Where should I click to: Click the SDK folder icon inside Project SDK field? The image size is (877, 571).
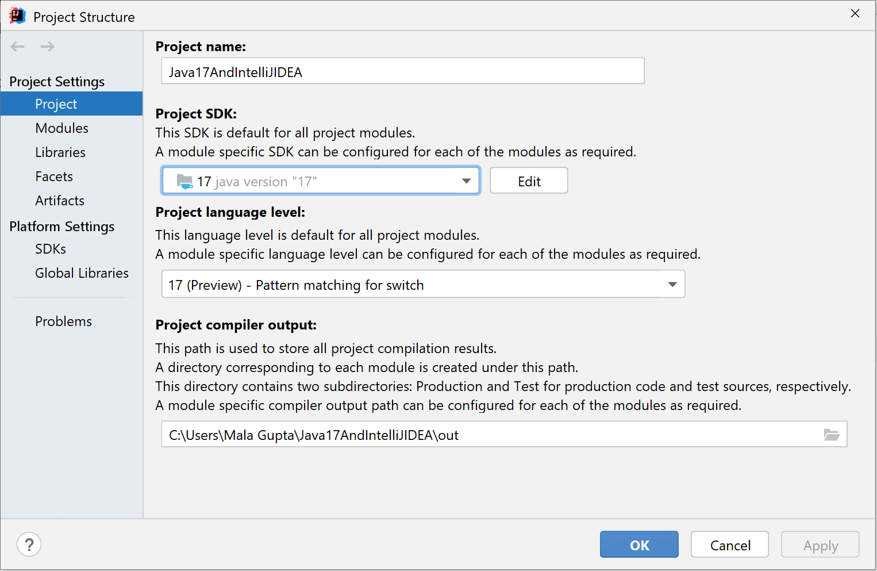pyautogui.click(x=184, y=181)
